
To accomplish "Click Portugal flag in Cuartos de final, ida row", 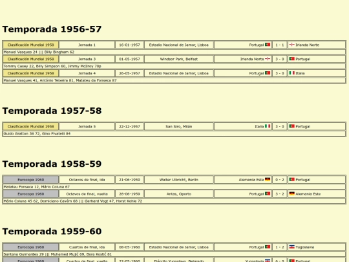I will point(268,247).
